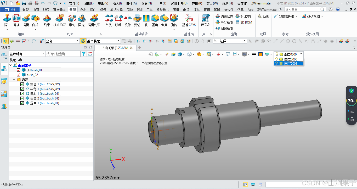Expand the 爆炸视图 dropdown arrow
Viewport: 357px width, 189px height.
point(322,16)
